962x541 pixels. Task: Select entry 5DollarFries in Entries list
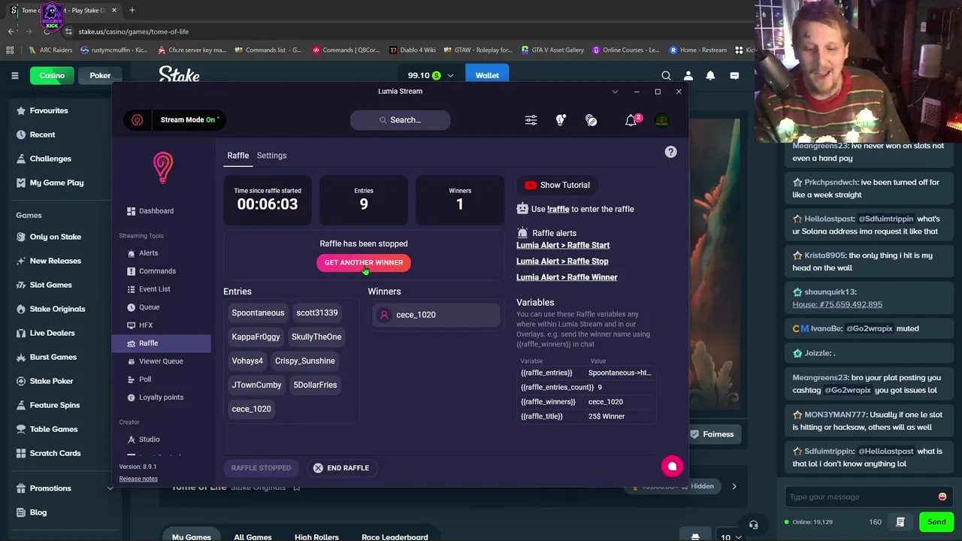tap(315, 385)
